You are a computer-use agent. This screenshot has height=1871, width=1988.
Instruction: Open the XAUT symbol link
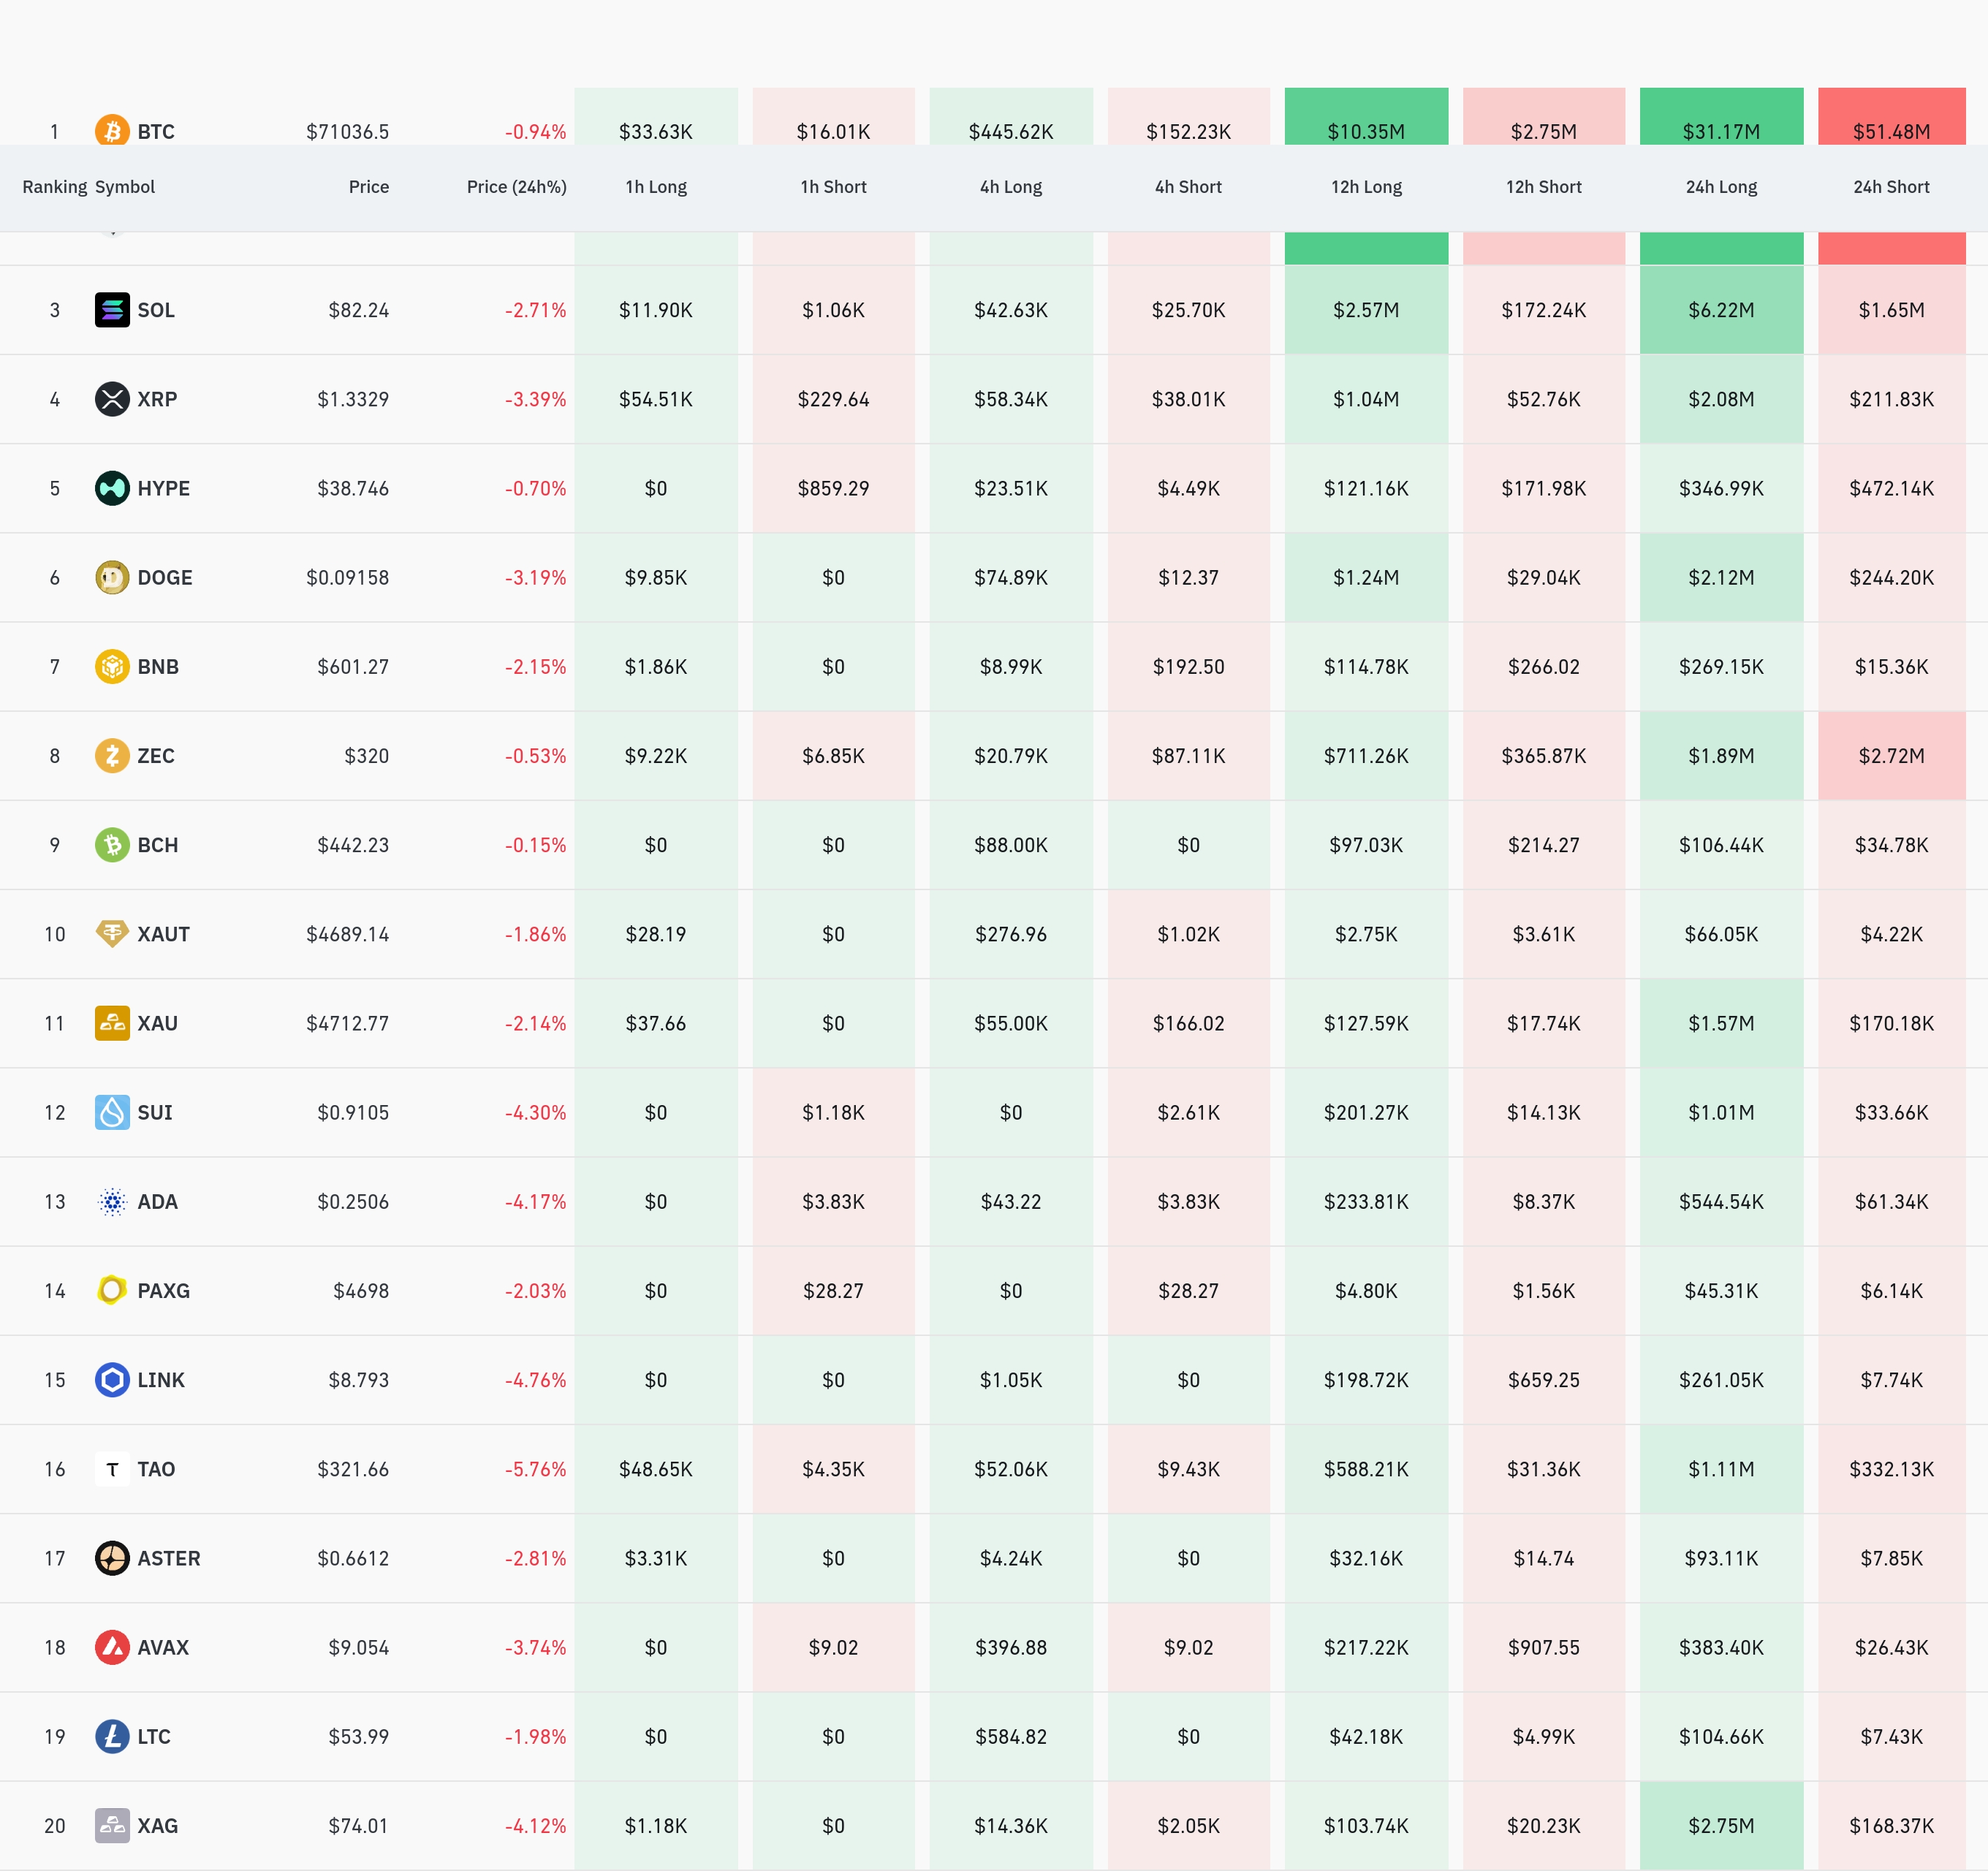click(x=163, y=934)
